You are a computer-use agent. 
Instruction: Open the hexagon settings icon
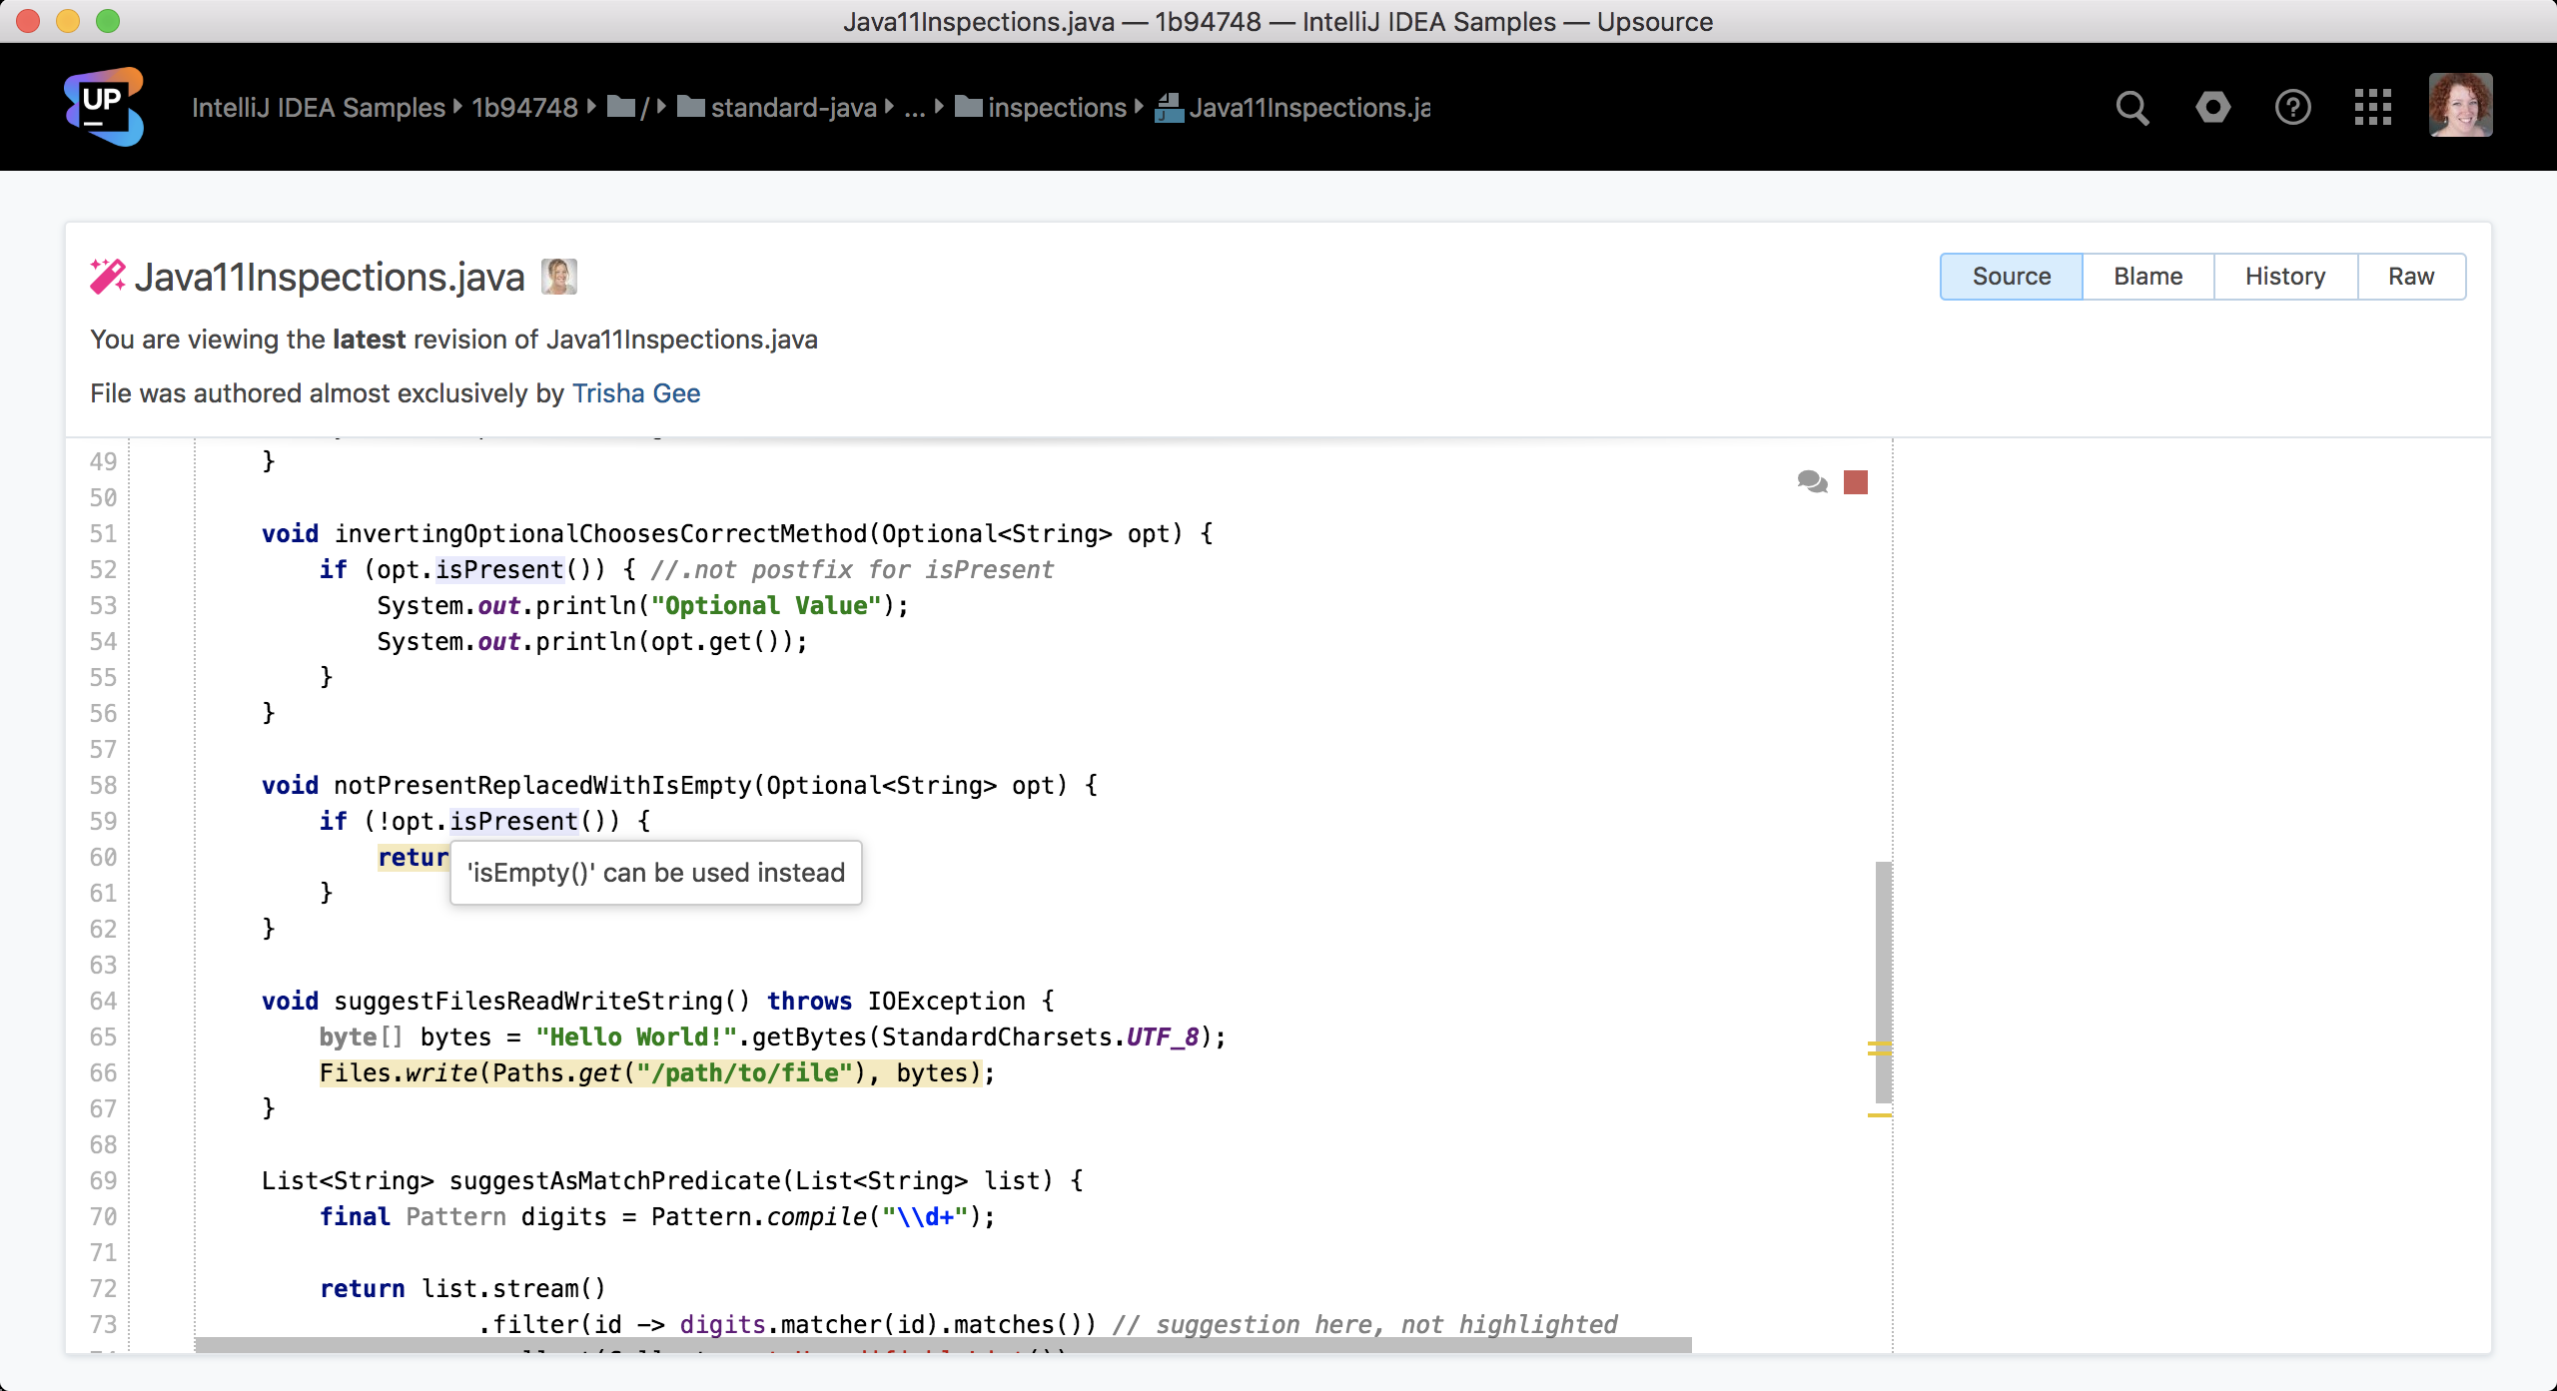coord(2212,107)
